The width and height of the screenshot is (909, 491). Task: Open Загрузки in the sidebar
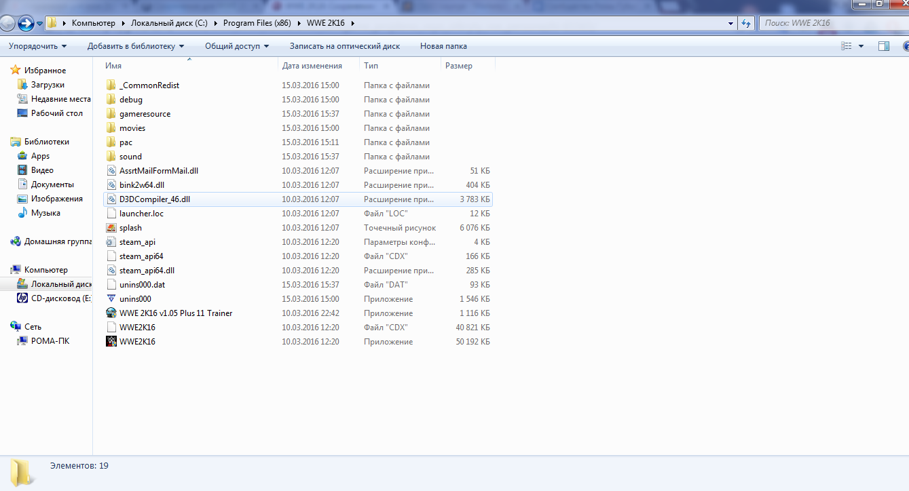click(x=48, y=85)
